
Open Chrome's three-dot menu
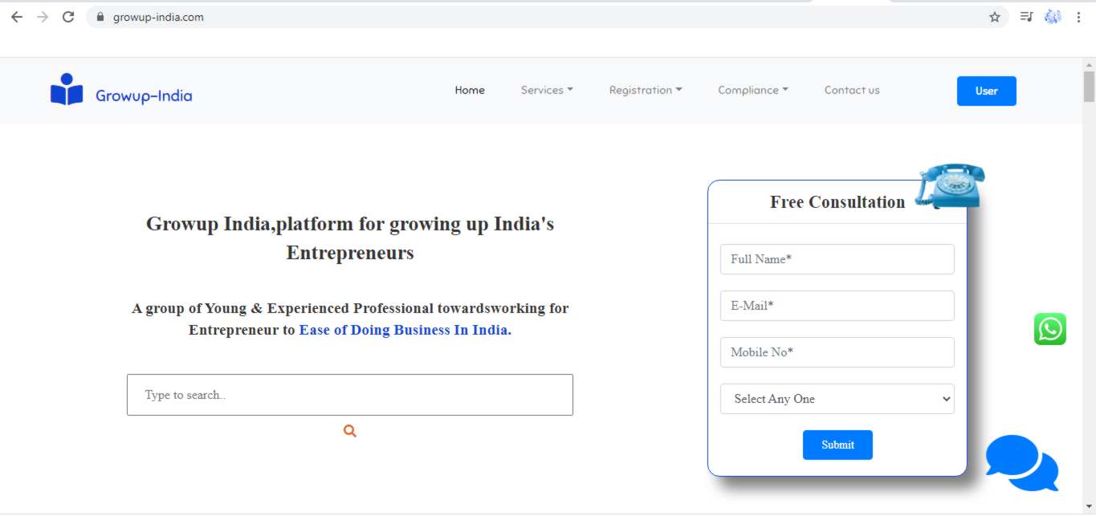click(1078, 17)
